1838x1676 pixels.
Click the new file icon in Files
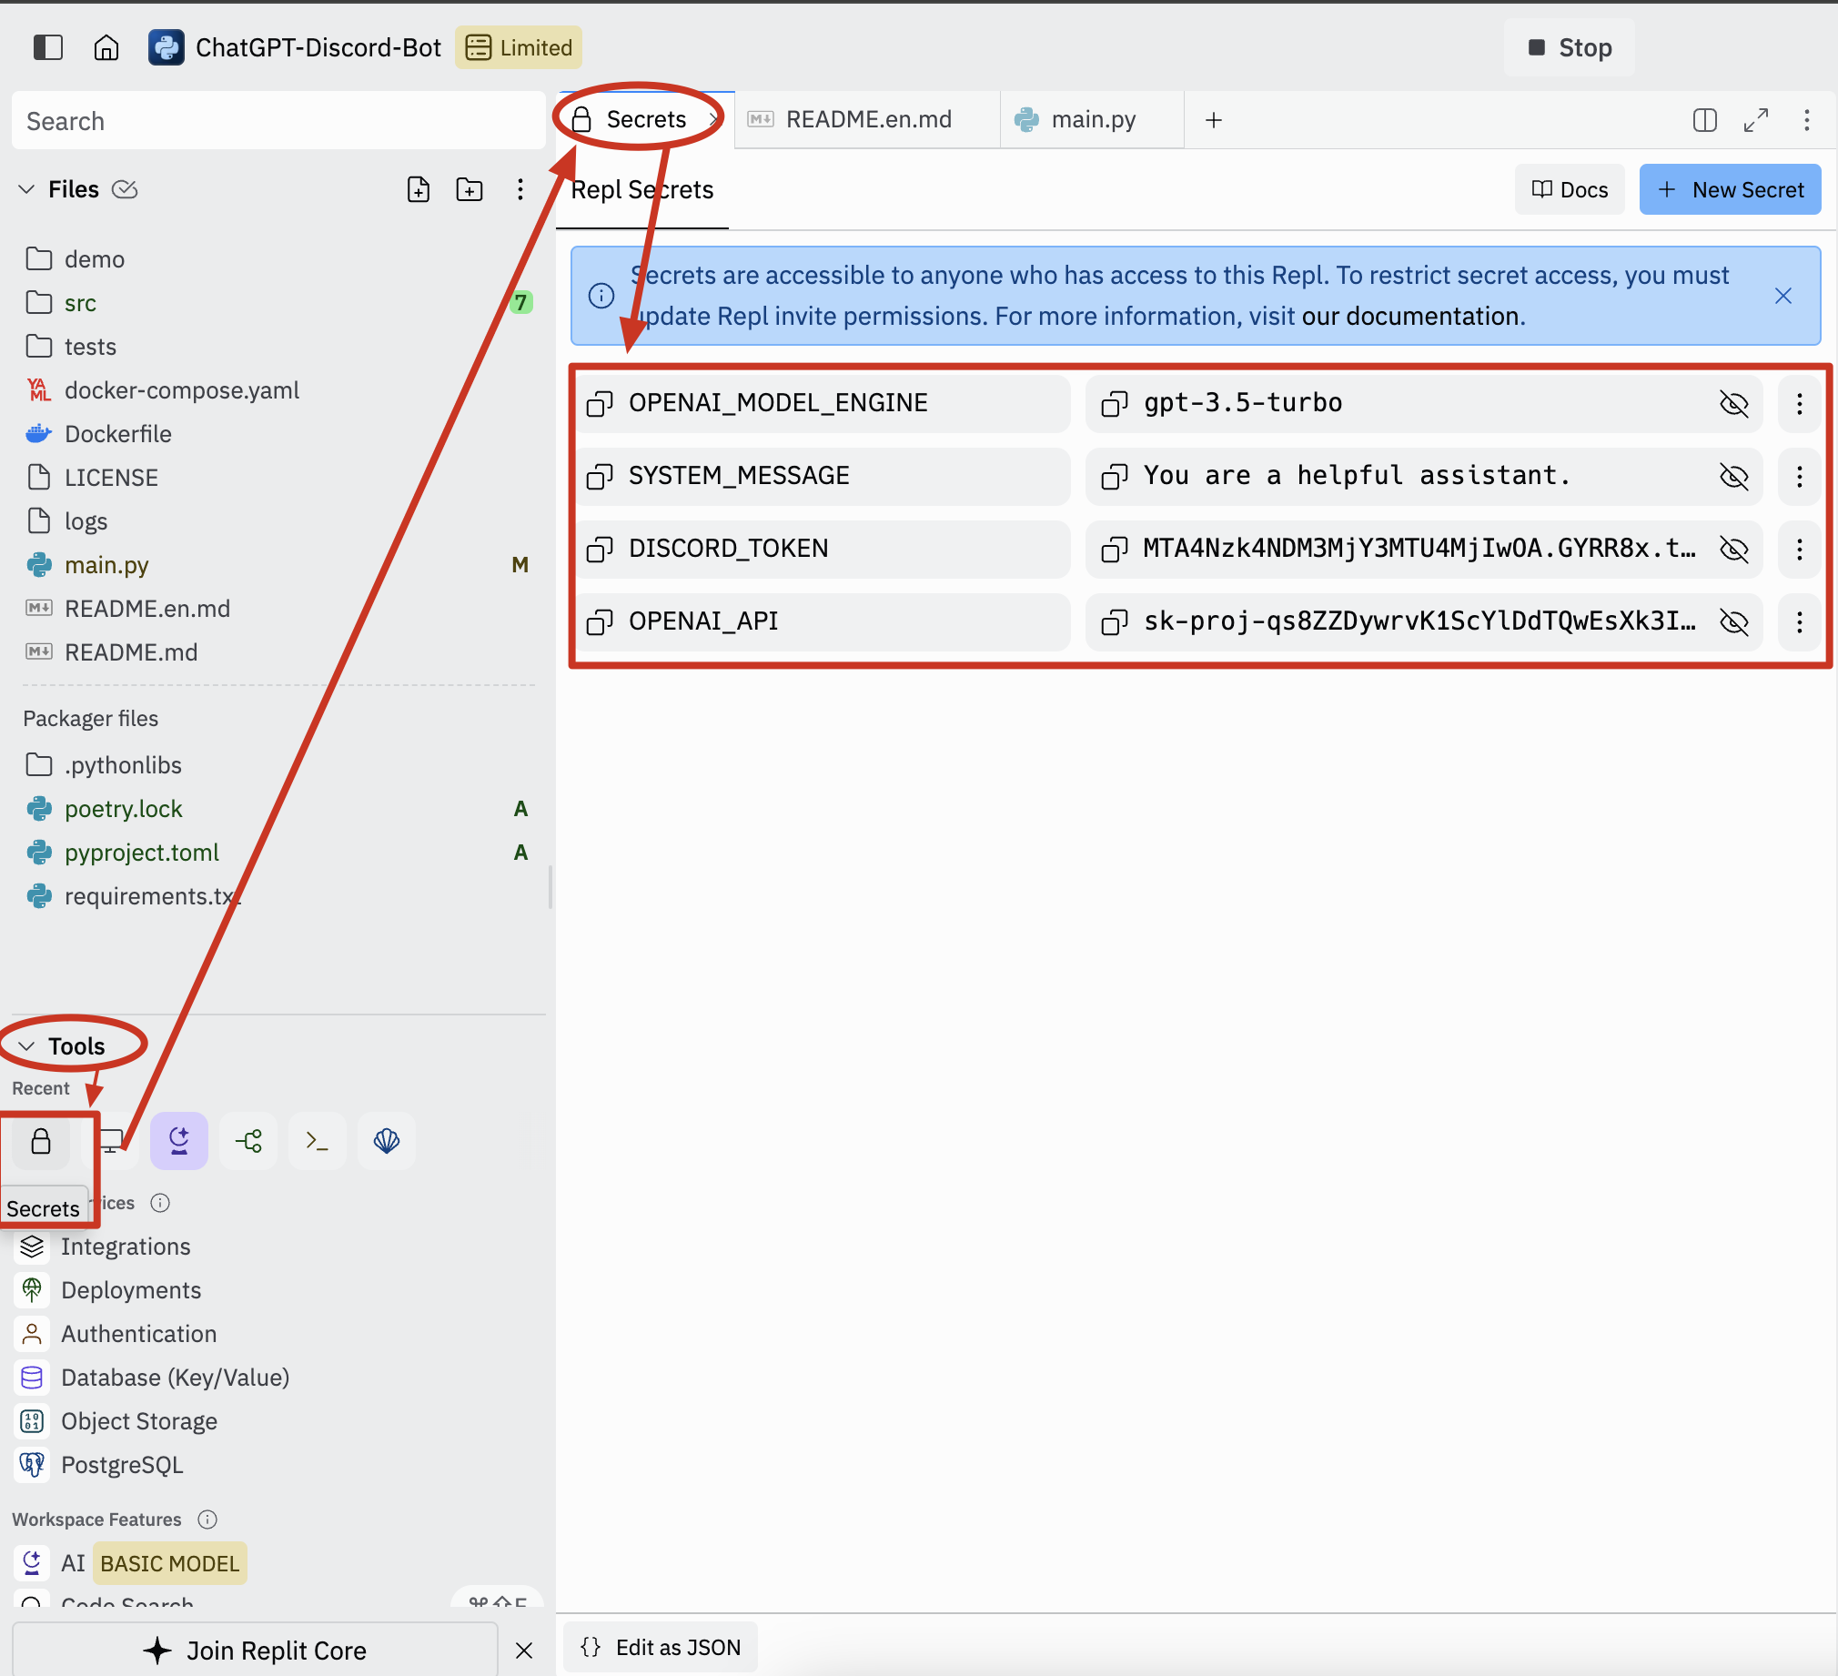pos(419,189)
